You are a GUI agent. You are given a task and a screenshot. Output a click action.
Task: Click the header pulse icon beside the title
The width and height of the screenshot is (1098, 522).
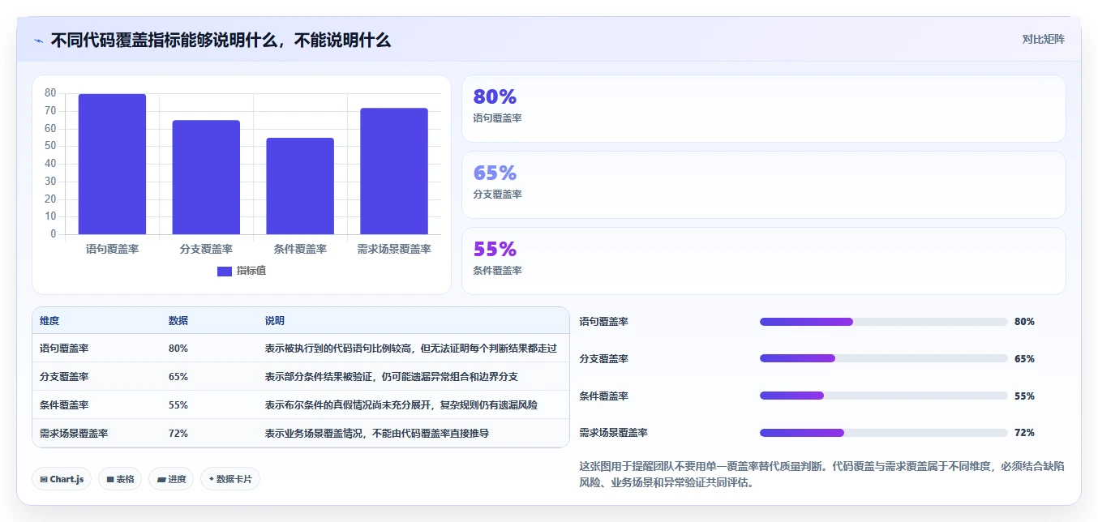(x=38, y=40)
